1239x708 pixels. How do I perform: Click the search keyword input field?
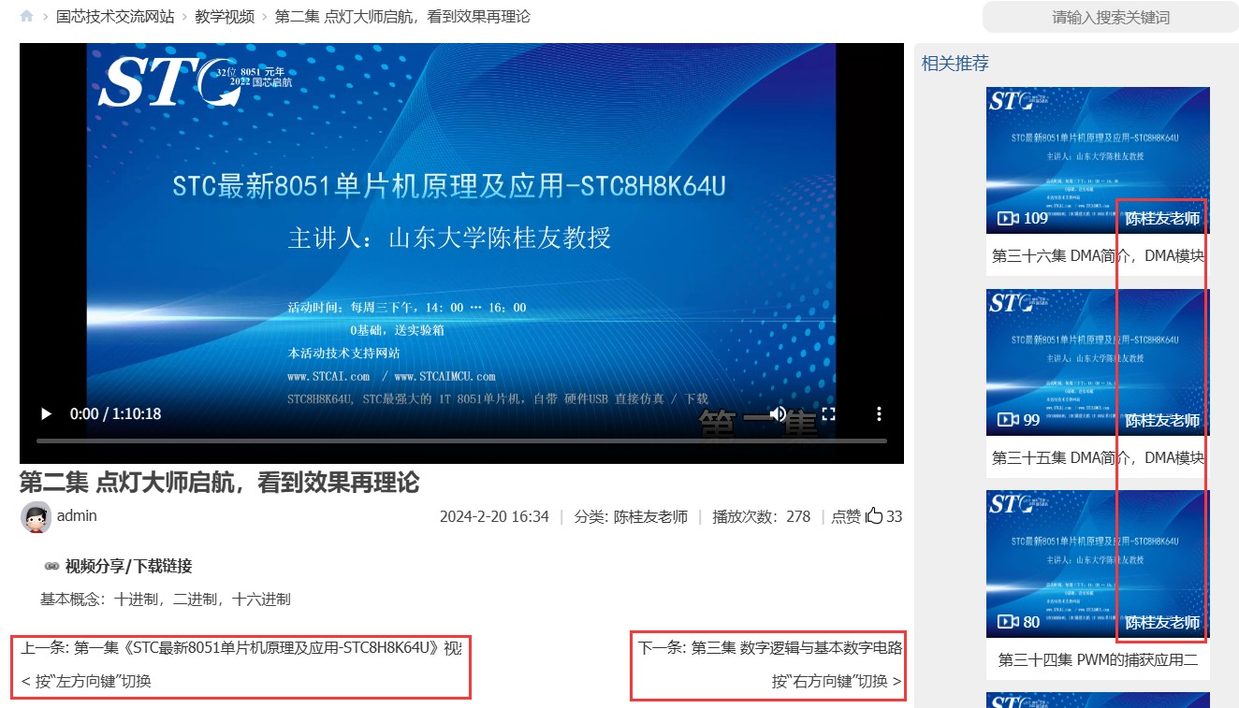click(x=1110, y=17)
